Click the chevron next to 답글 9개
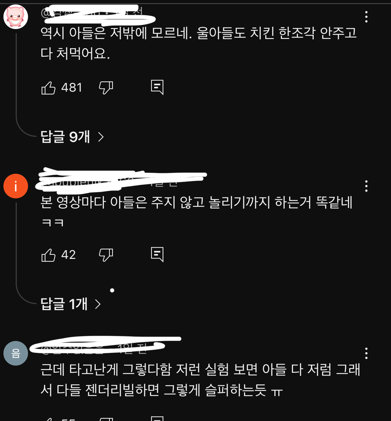This screenshot has width=391, height=421. click(x=101, y=137)
